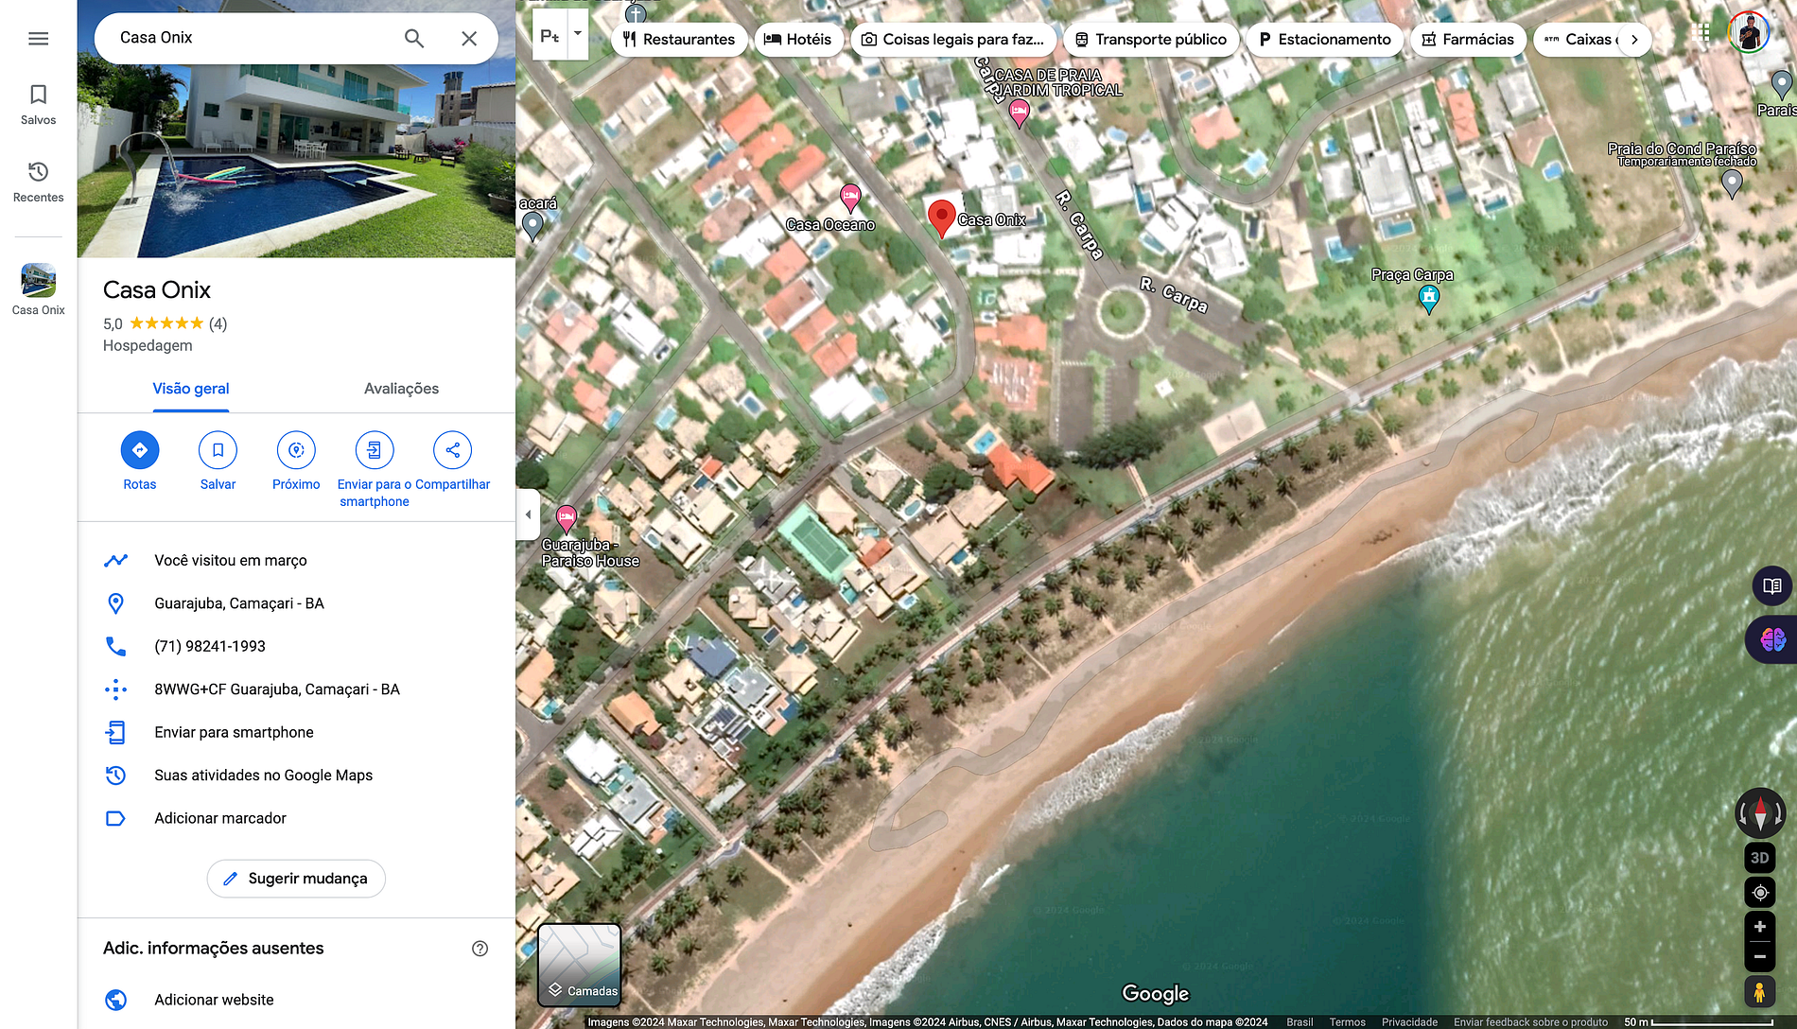
Task: Switch to the Avaliações tab
Action: (x=401, y=389)
